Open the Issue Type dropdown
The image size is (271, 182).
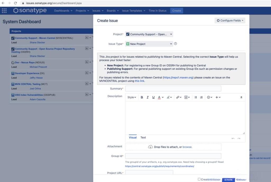coord(149,44)
